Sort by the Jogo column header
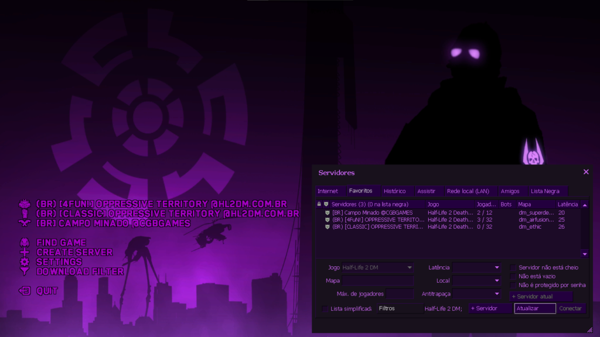 click(449, 204)
